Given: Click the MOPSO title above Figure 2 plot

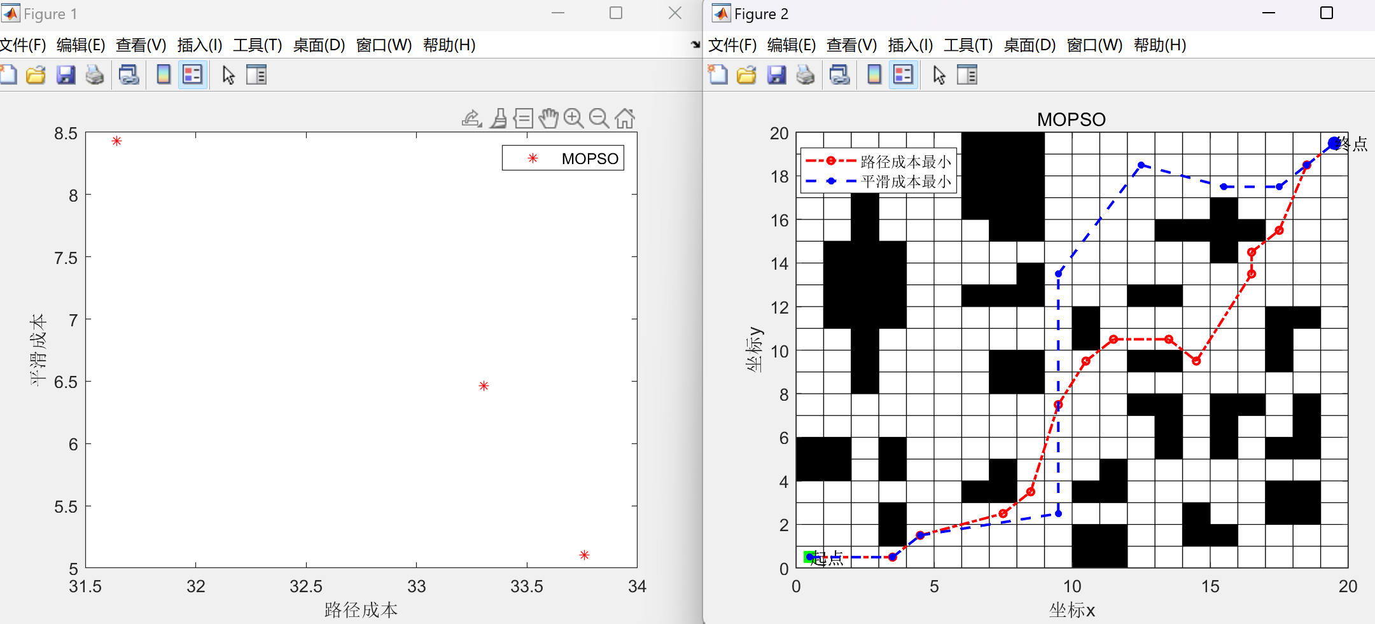Looking at the screenshot, I should coord(1071,120).
